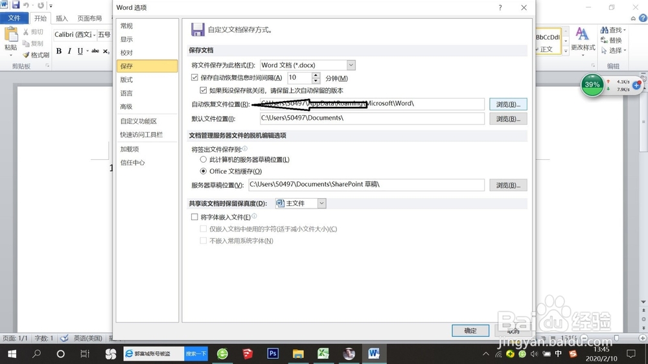Click the server drafts location path field
The width and height of the screenshot is (648, 364).
click(x=366, y=185)
